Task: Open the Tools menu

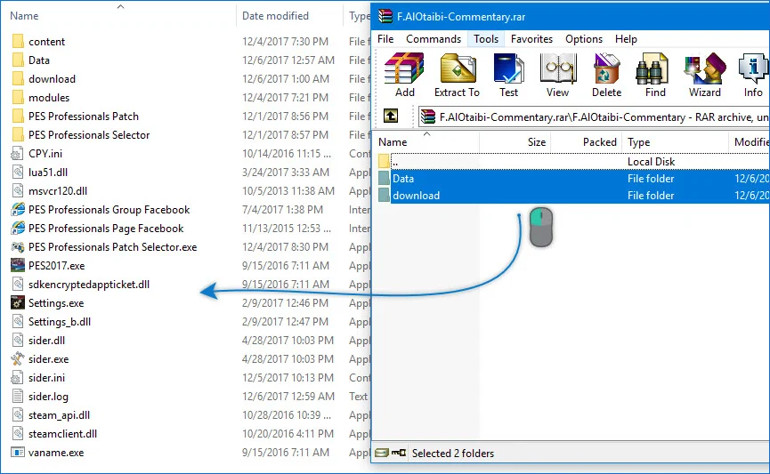Action: 486,39
